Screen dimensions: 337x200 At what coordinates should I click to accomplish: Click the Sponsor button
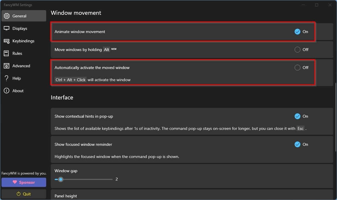coord(24,182)
